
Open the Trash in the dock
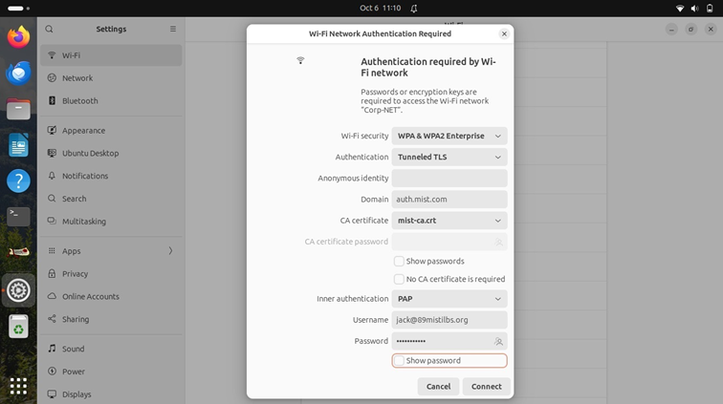[x=18, y=327]
